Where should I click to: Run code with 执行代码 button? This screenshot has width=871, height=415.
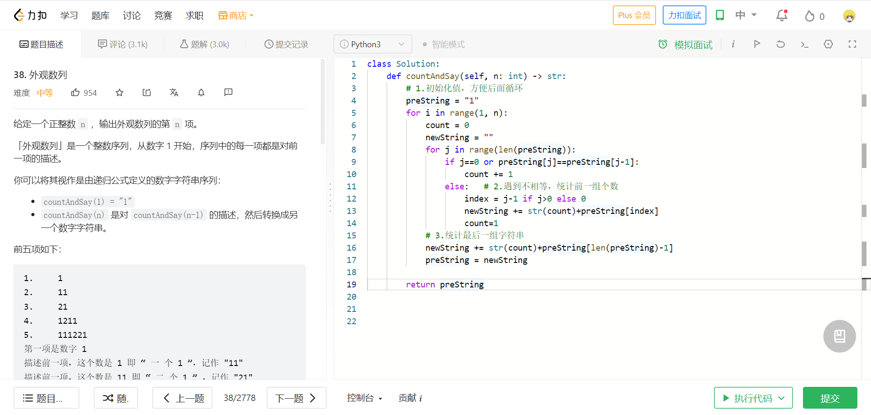pyautogui.click(x=753, y=398)
